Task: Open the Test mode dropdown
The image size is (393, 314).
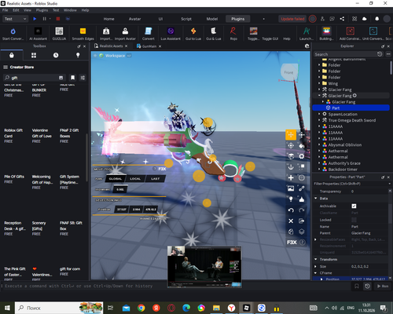Action: [15, 19]
